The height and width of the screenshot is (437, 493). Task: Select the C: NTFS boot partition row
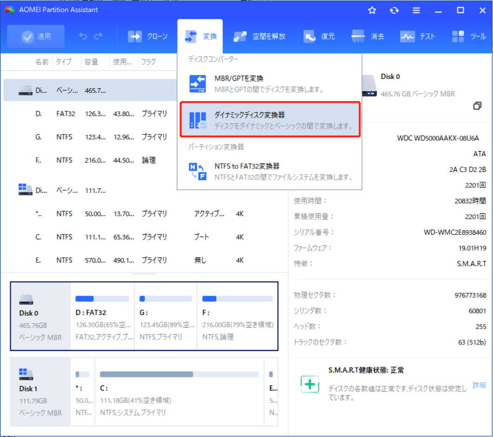pos(145,237)
